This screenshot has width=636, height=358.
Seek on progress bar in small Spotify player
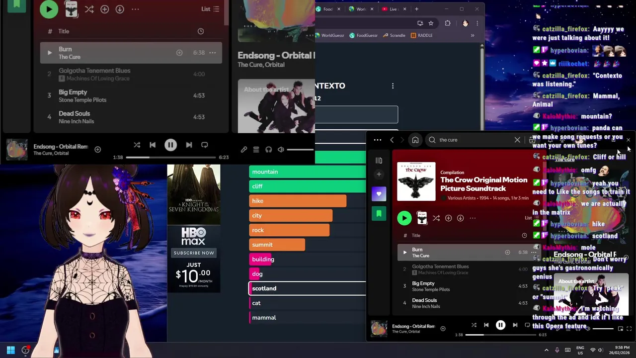[x=500, y=335]
